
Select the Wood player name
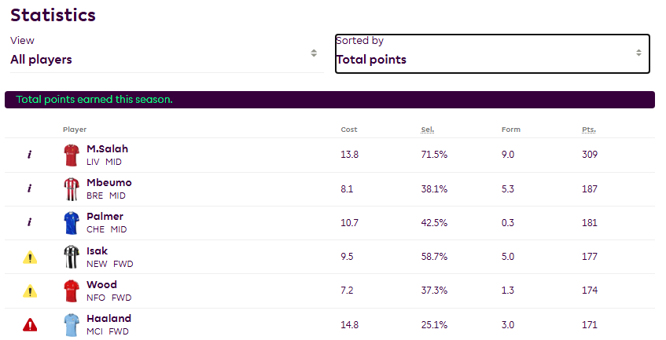102,284
